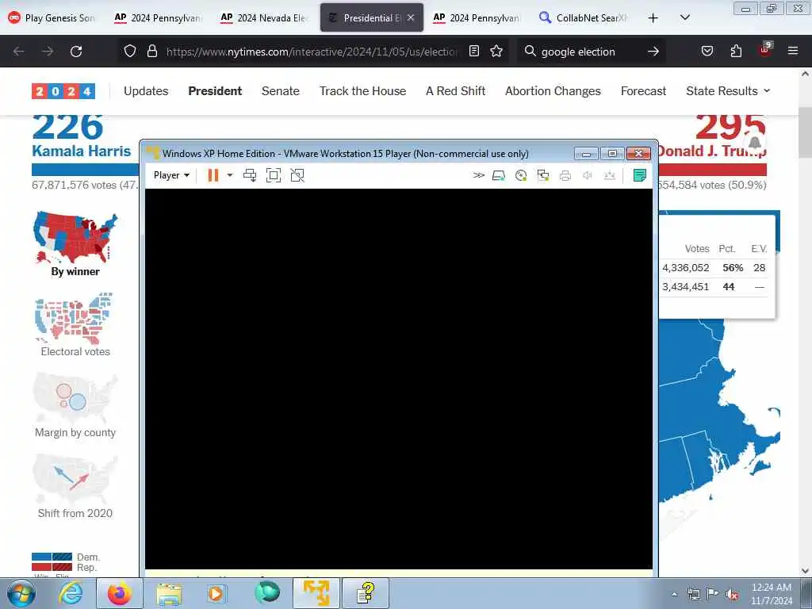Viewport: 812px width, 609px height.
Task: Switch to the 2024 Nevada Election tab
Action: (x=264, y=17)
